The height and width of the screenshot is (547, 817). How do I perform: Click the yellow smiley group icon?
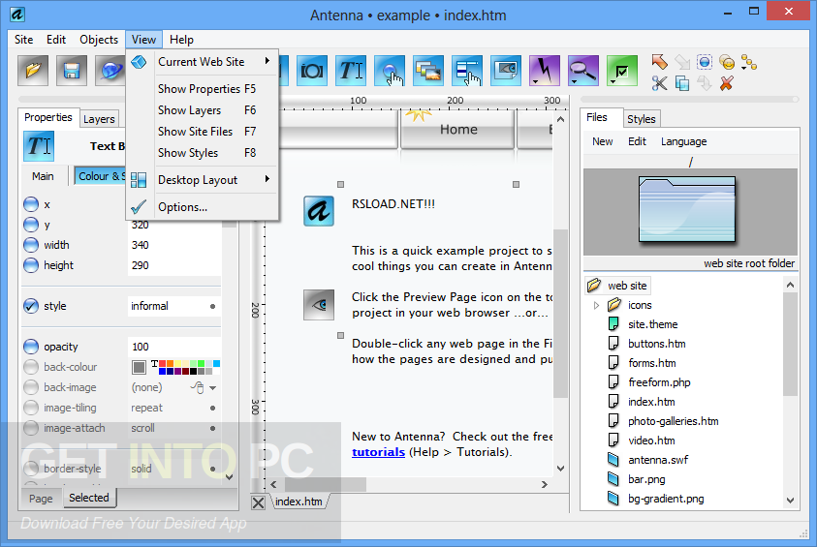tap(727, 63)
